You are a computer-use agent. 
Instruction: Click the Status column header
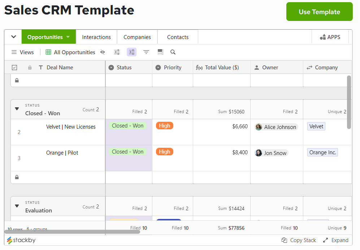point(129,68)
